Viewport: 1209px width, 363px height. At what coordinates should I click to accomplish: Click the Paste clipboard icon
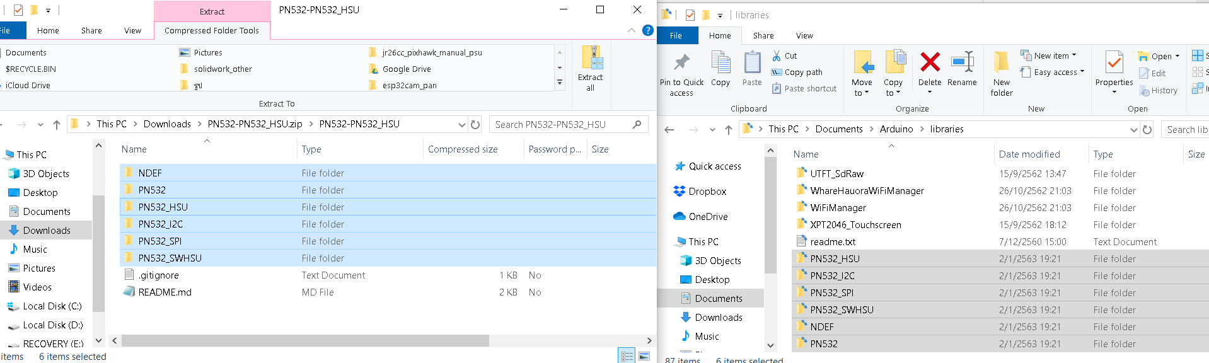point(752,62)
